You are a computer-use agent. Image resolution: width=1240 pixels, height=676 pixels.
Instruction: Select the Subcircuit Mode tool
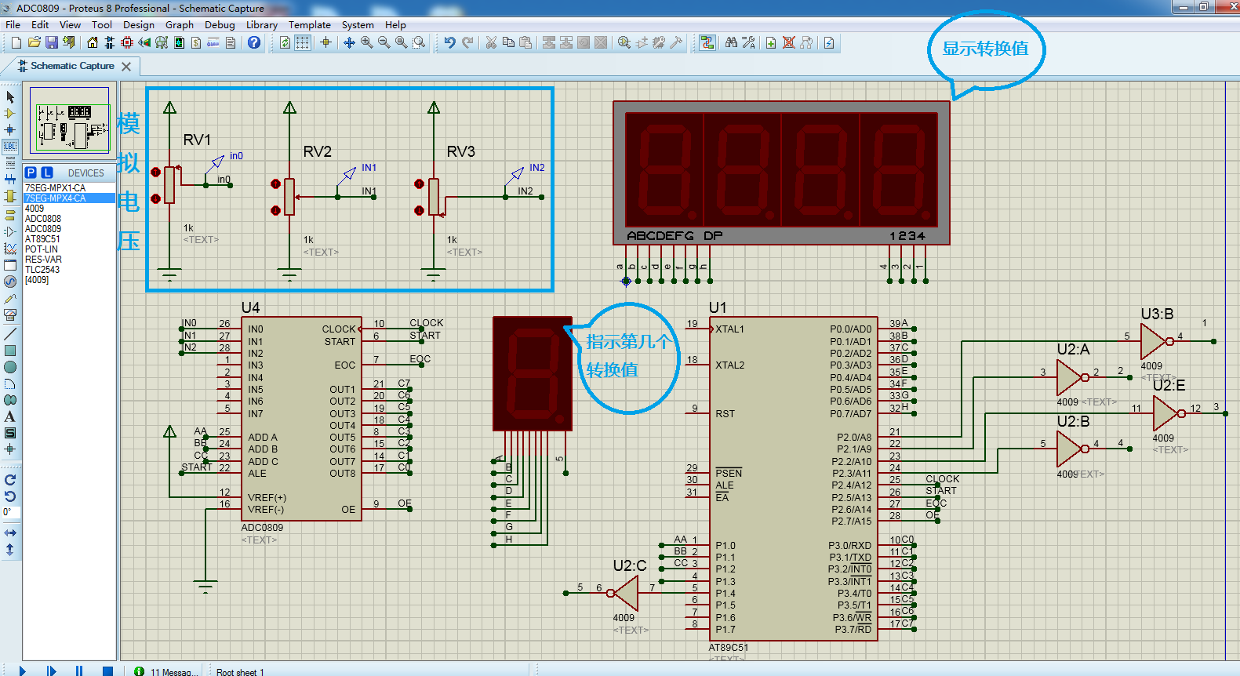[10, 195]
